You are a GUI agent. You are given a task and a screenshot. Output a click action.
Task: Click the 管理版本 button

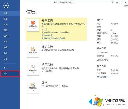click(33, 87)
